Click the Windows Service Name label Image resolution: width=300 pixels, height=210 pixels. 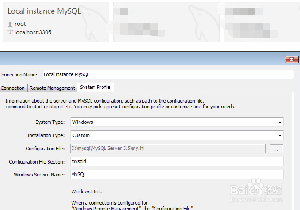pyautogui.click(x=39, y=175)
